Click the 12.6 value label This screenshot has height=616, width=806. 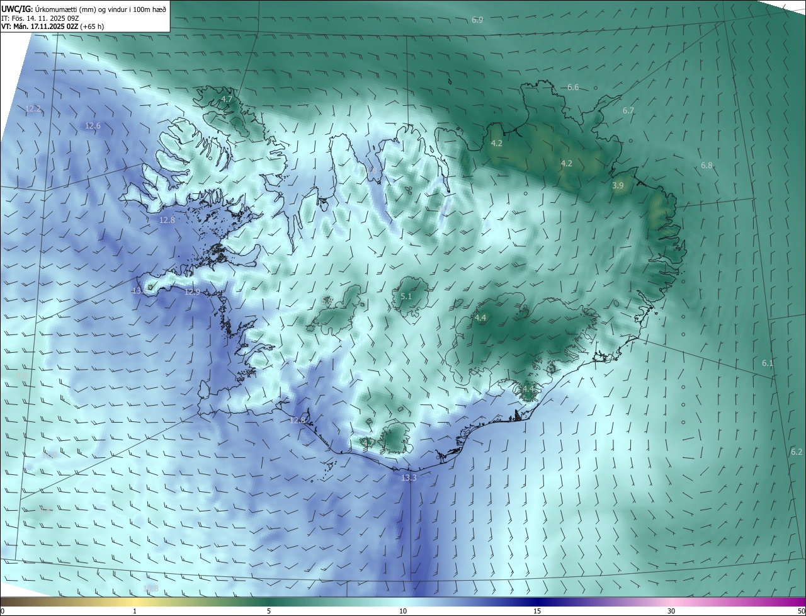(x=93, y=126)
